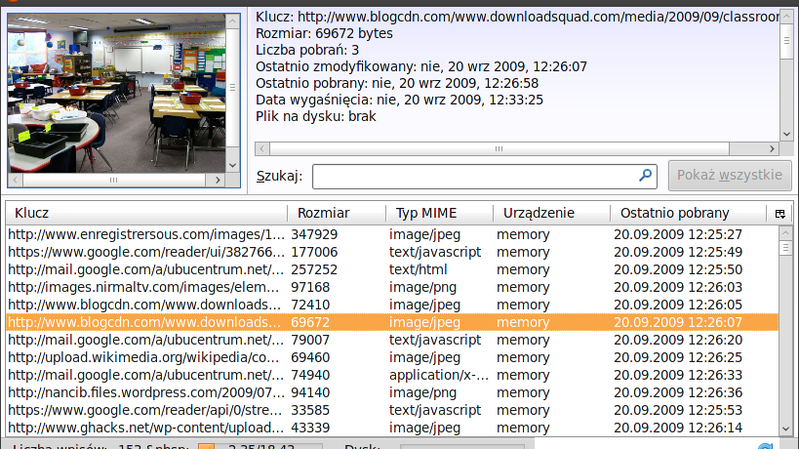Select the blogcdn.com entry sized 72410
Viewport: 799px width, 449px height.
pos(392,305)
